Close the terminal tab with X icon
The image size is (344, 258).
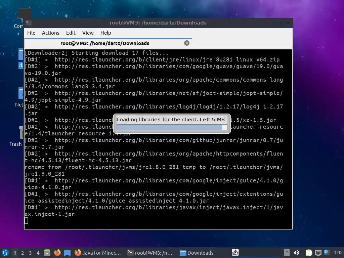pos(187,43)
